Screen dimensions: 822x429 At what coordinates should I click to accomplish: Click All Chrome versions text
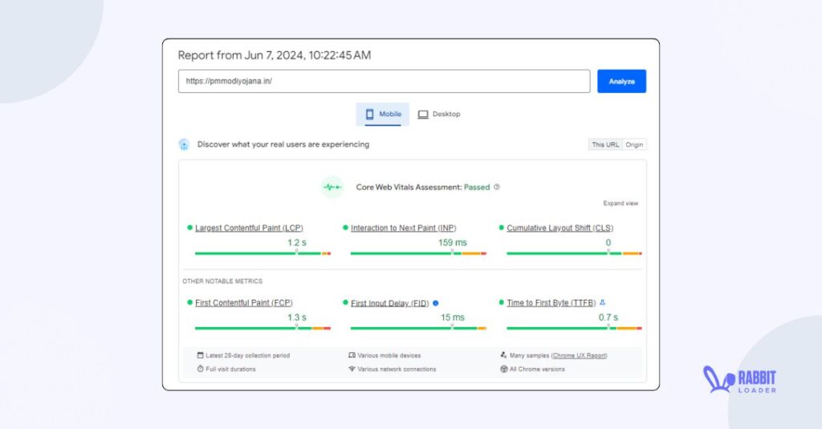pyautogui.click(x=537, y=370)
